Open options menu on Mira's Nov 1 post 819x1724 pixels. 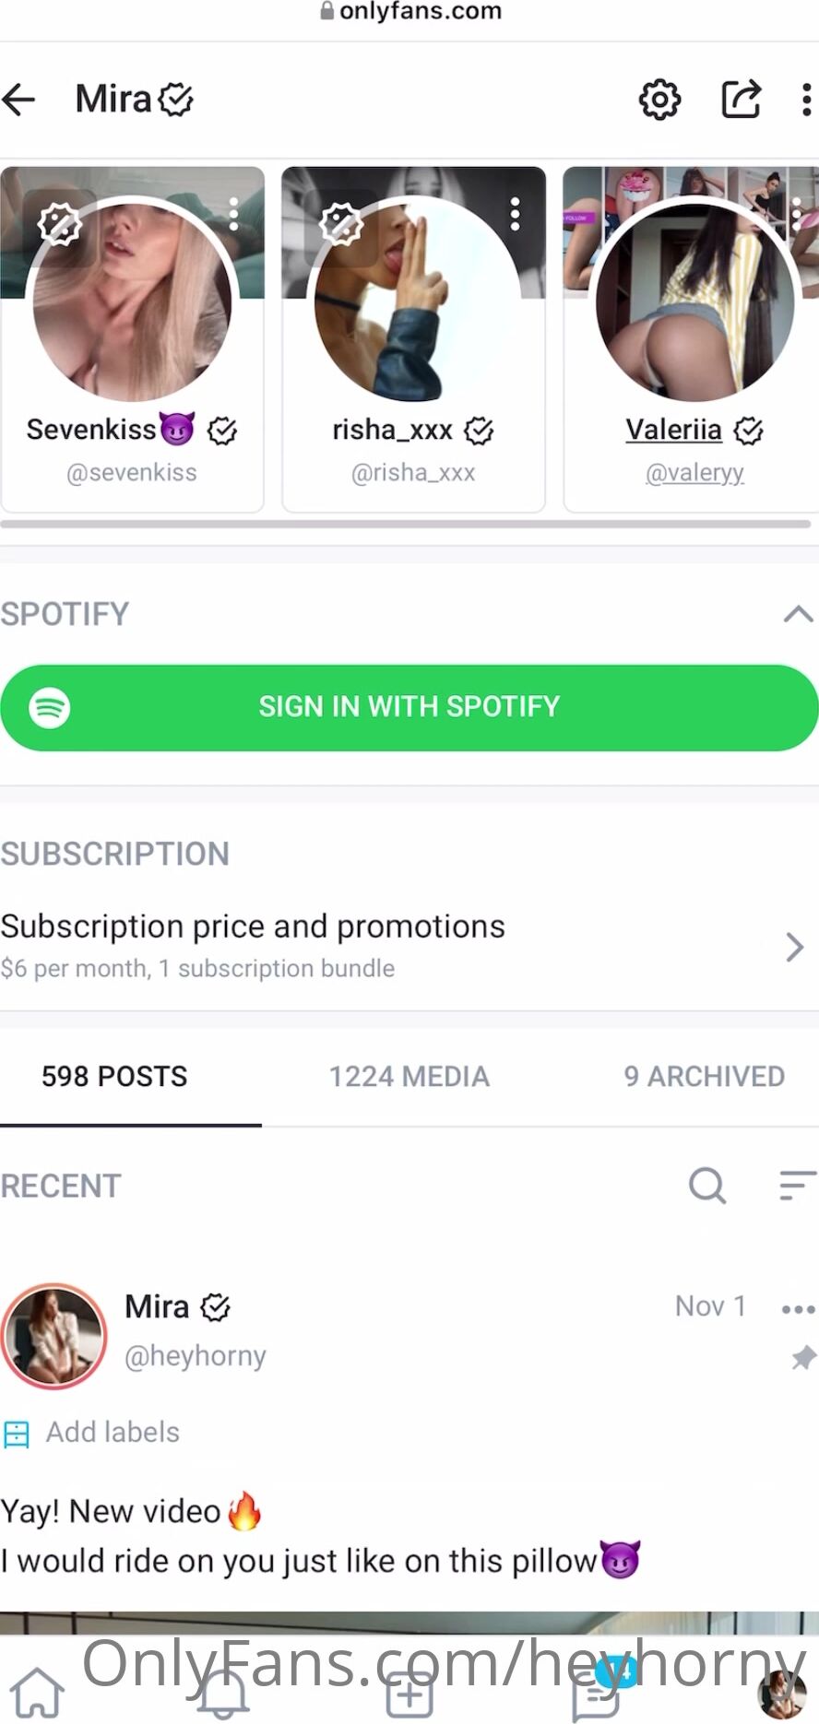(x=798, y=1309)
